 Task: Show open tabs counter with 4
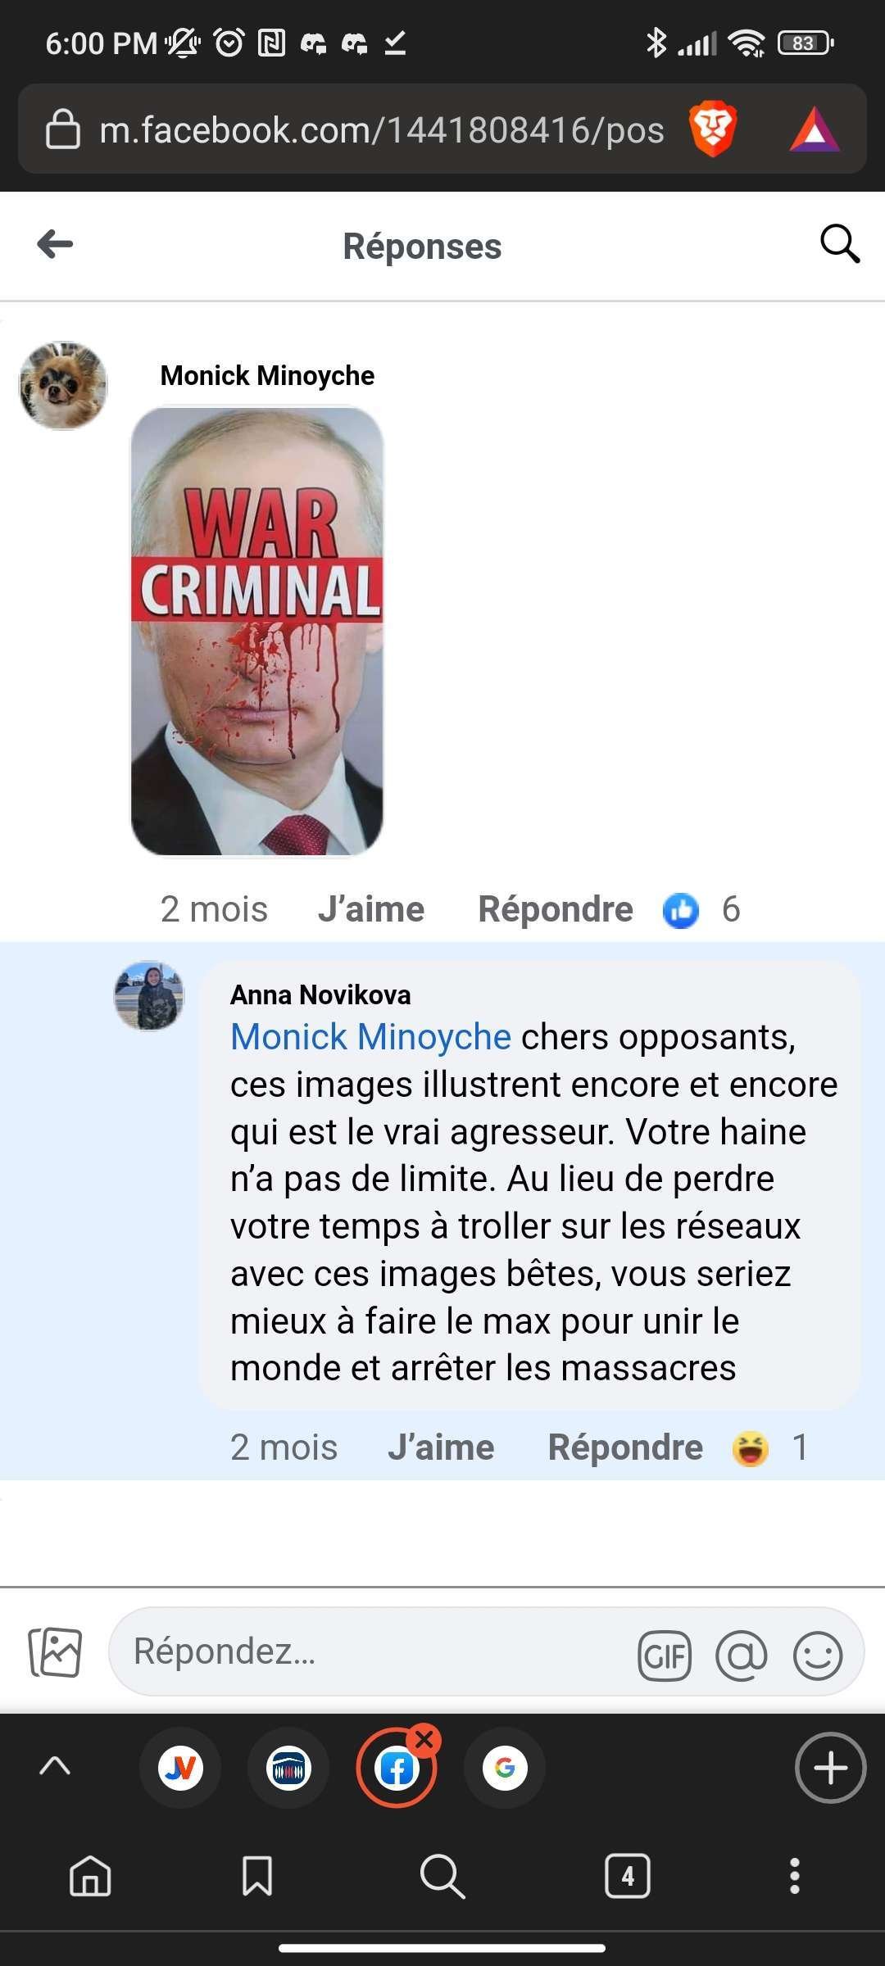[x=627, y=1876]
